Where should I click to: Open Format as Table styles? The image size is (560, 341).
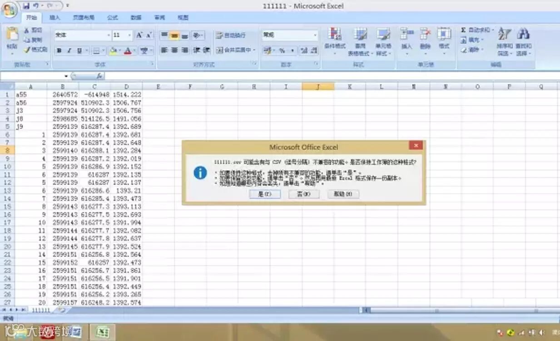tap(360, 41)
